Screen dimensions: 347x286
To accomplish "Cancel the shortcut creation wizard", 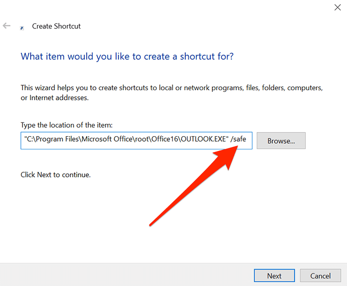I will (320, 276).
